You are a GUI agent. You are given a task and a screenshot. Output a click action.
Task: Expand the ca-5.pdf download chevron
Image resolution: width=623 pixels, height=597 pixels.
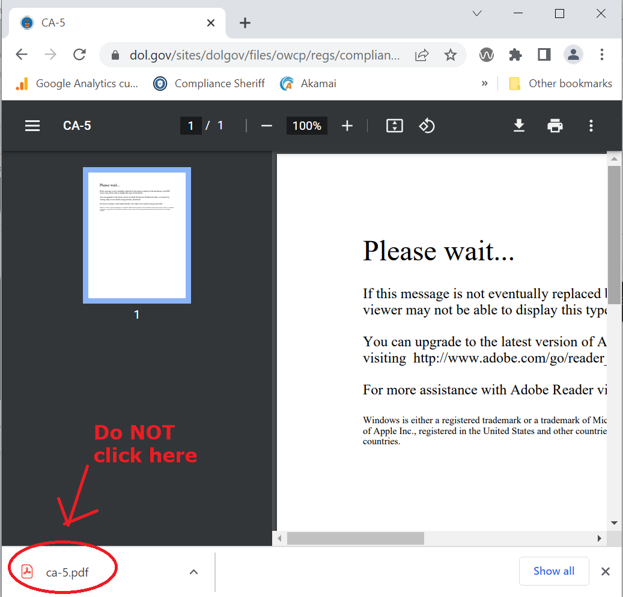193,572
